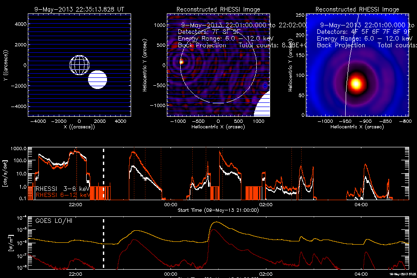Click the '10⁻⁴' tick label on GOES axis

21,218
